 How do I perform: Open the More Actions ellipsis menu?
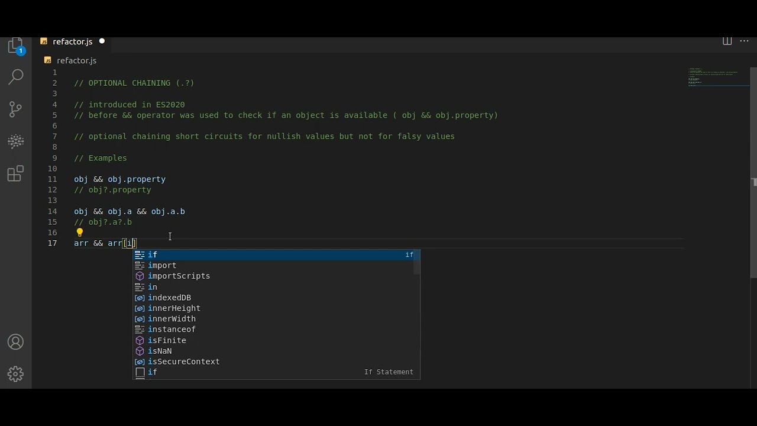745,41
